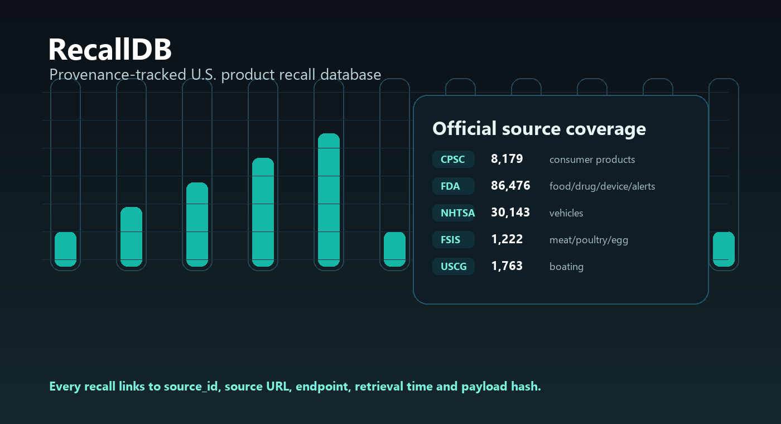Click the 'vehicles' description

pyautogui.click(x=566, y=213)
